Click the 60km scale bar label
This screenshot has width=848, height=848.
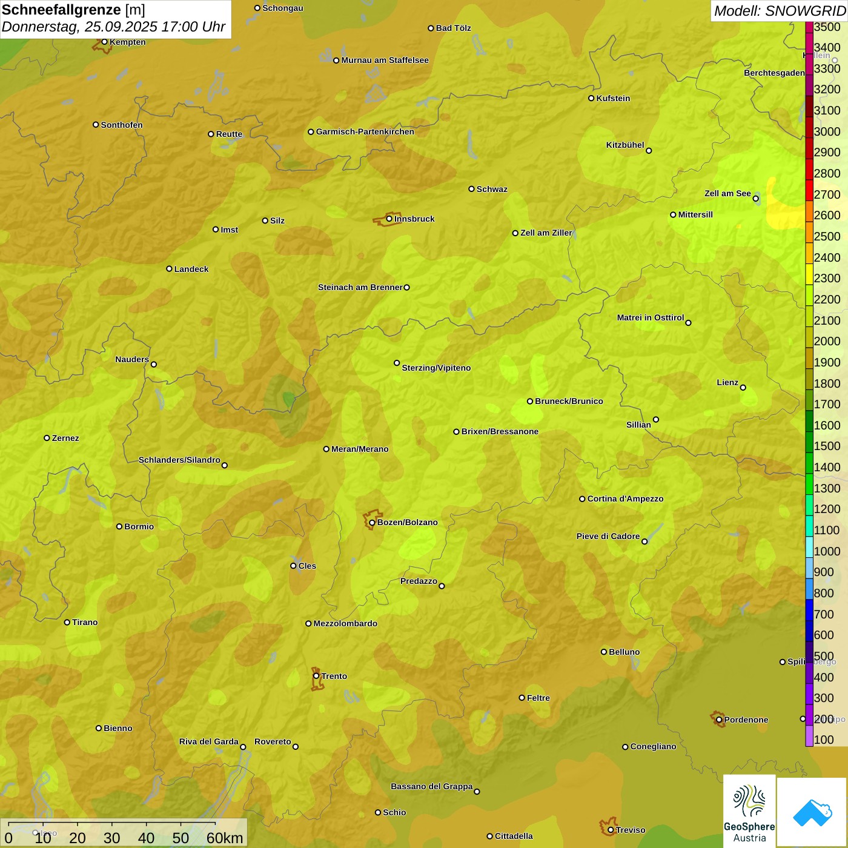point(225,838)
